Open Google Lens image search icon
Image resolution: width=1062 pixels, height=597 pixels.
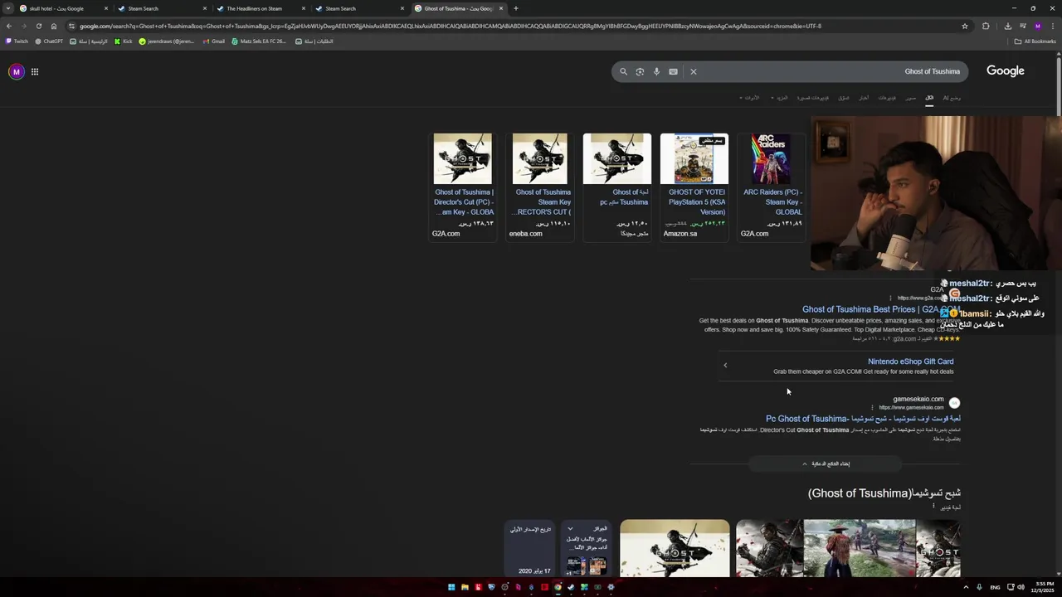[x=640, y=71]
